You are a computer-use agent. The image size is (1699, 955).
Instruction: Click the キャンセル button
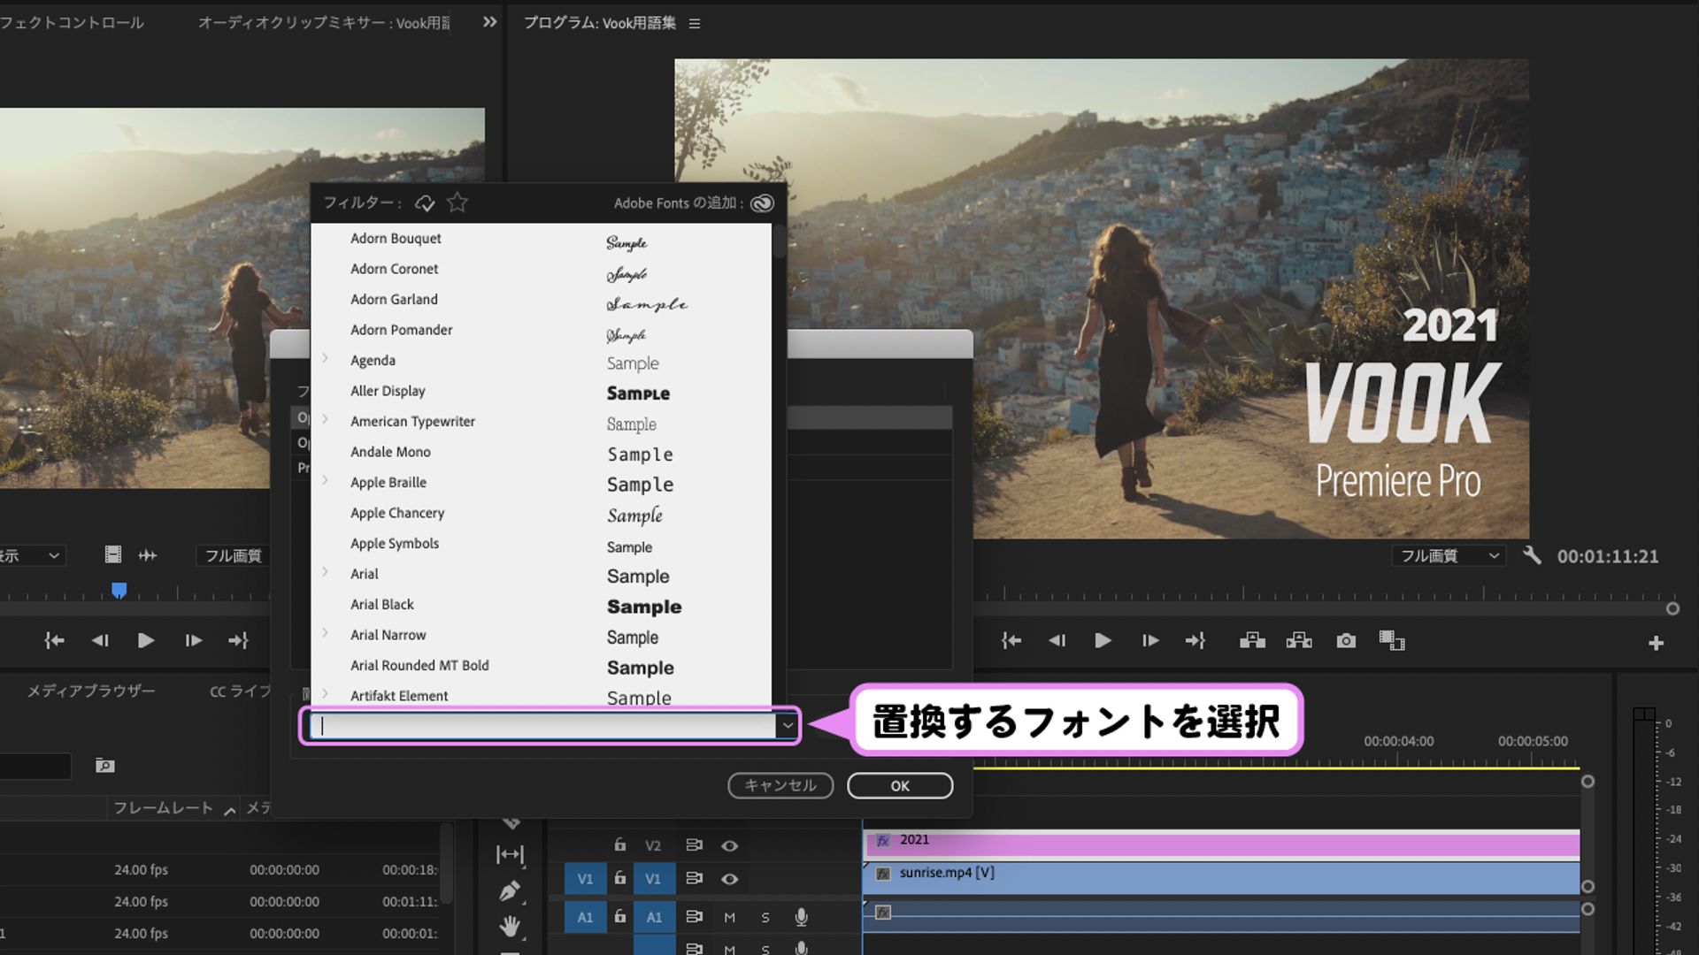coord(780,785)
